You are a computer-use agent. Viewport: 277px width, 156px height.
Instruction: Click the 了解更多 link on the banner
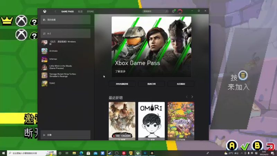click(120, 71)
